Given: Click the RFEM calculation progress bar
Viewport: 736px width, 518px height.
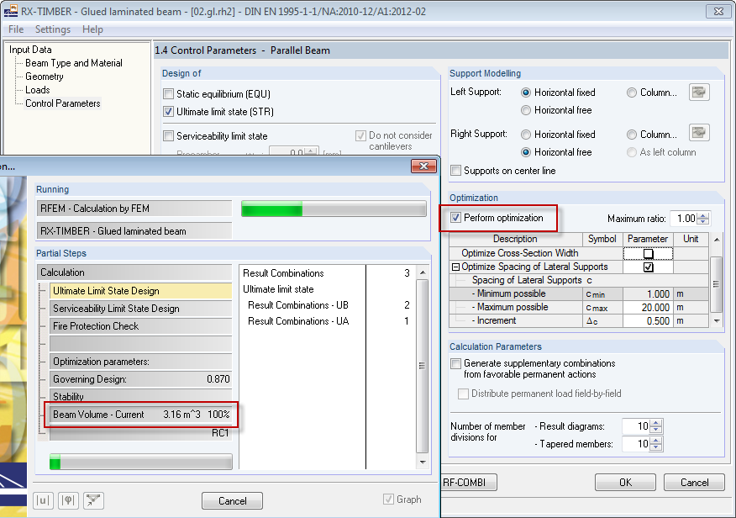Looking at the screenshot, I should [334, 209].
